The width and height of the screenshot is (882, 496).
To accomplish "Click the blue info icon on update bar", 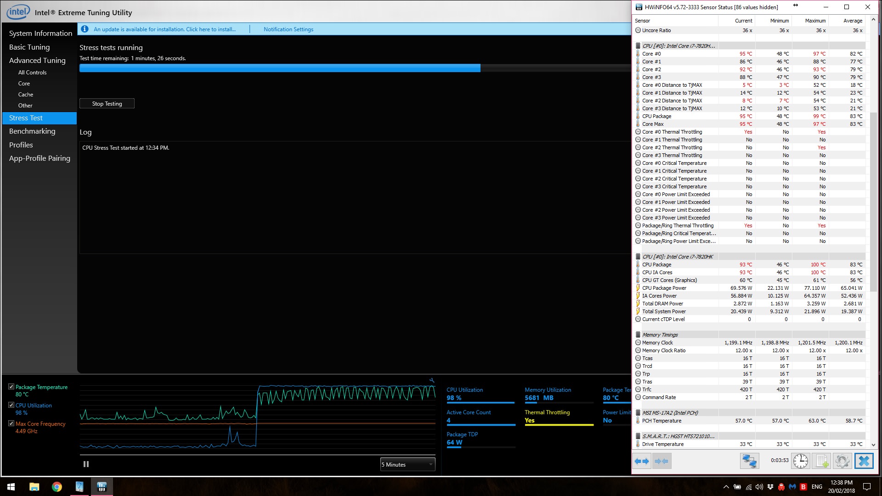I will (85, 29).
